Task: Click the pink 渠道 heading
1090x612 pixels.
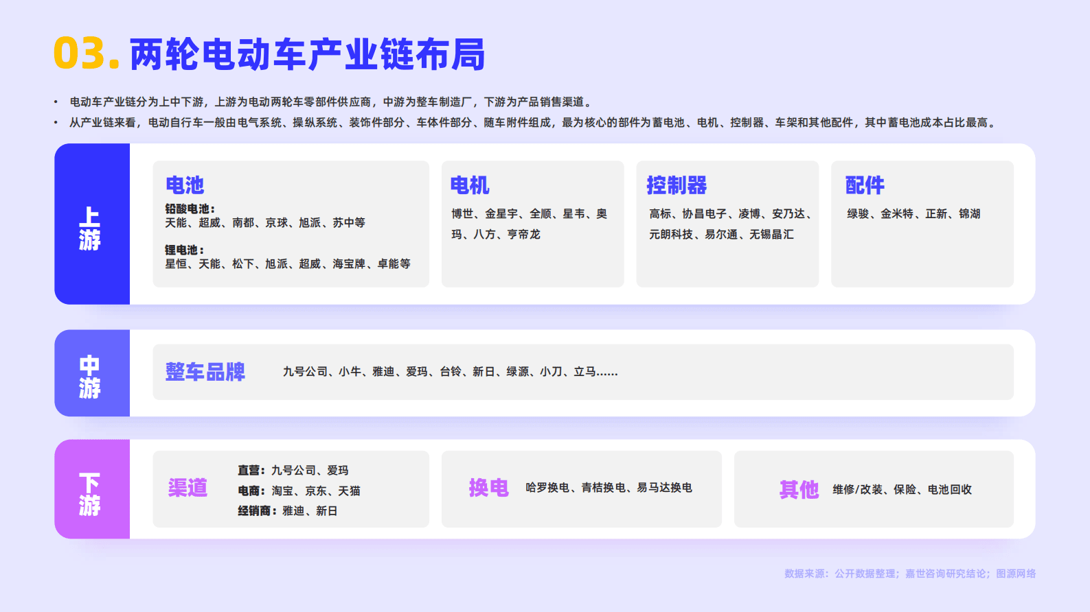Action: coord(188,488)
